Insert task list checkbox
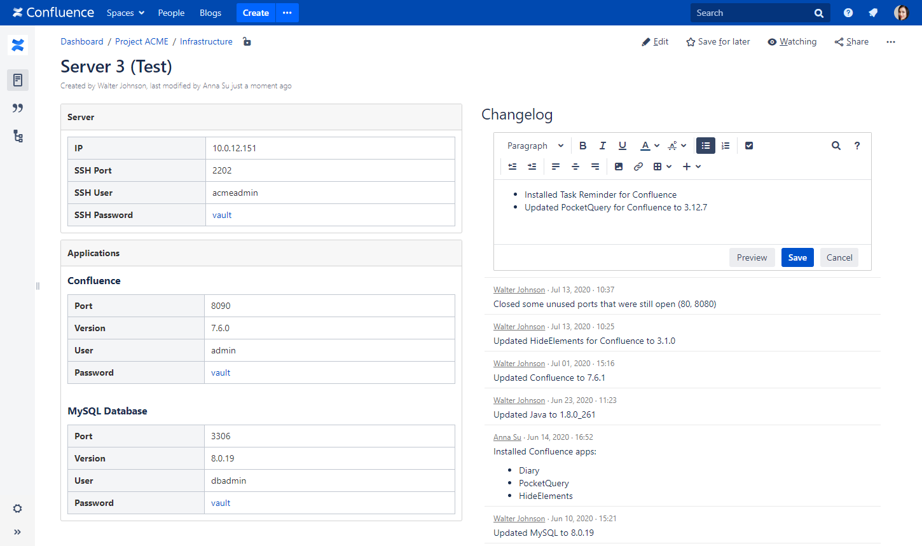The width and height of the screenshot is (922, 546). pyautogui.click(x=749, y=146)
